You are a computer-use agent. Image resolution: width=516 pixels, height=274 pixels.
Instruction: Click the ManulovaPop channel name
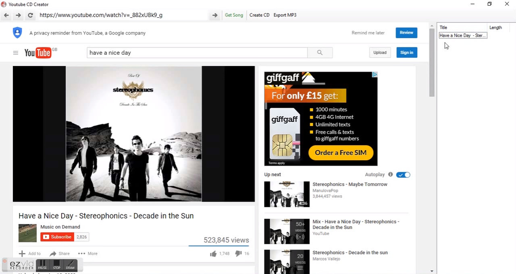(x=325, y=191)
